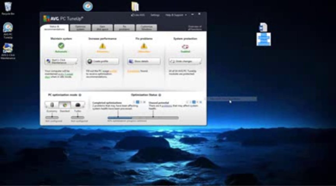Switch to the Gain disk space tab

point(102,28)
